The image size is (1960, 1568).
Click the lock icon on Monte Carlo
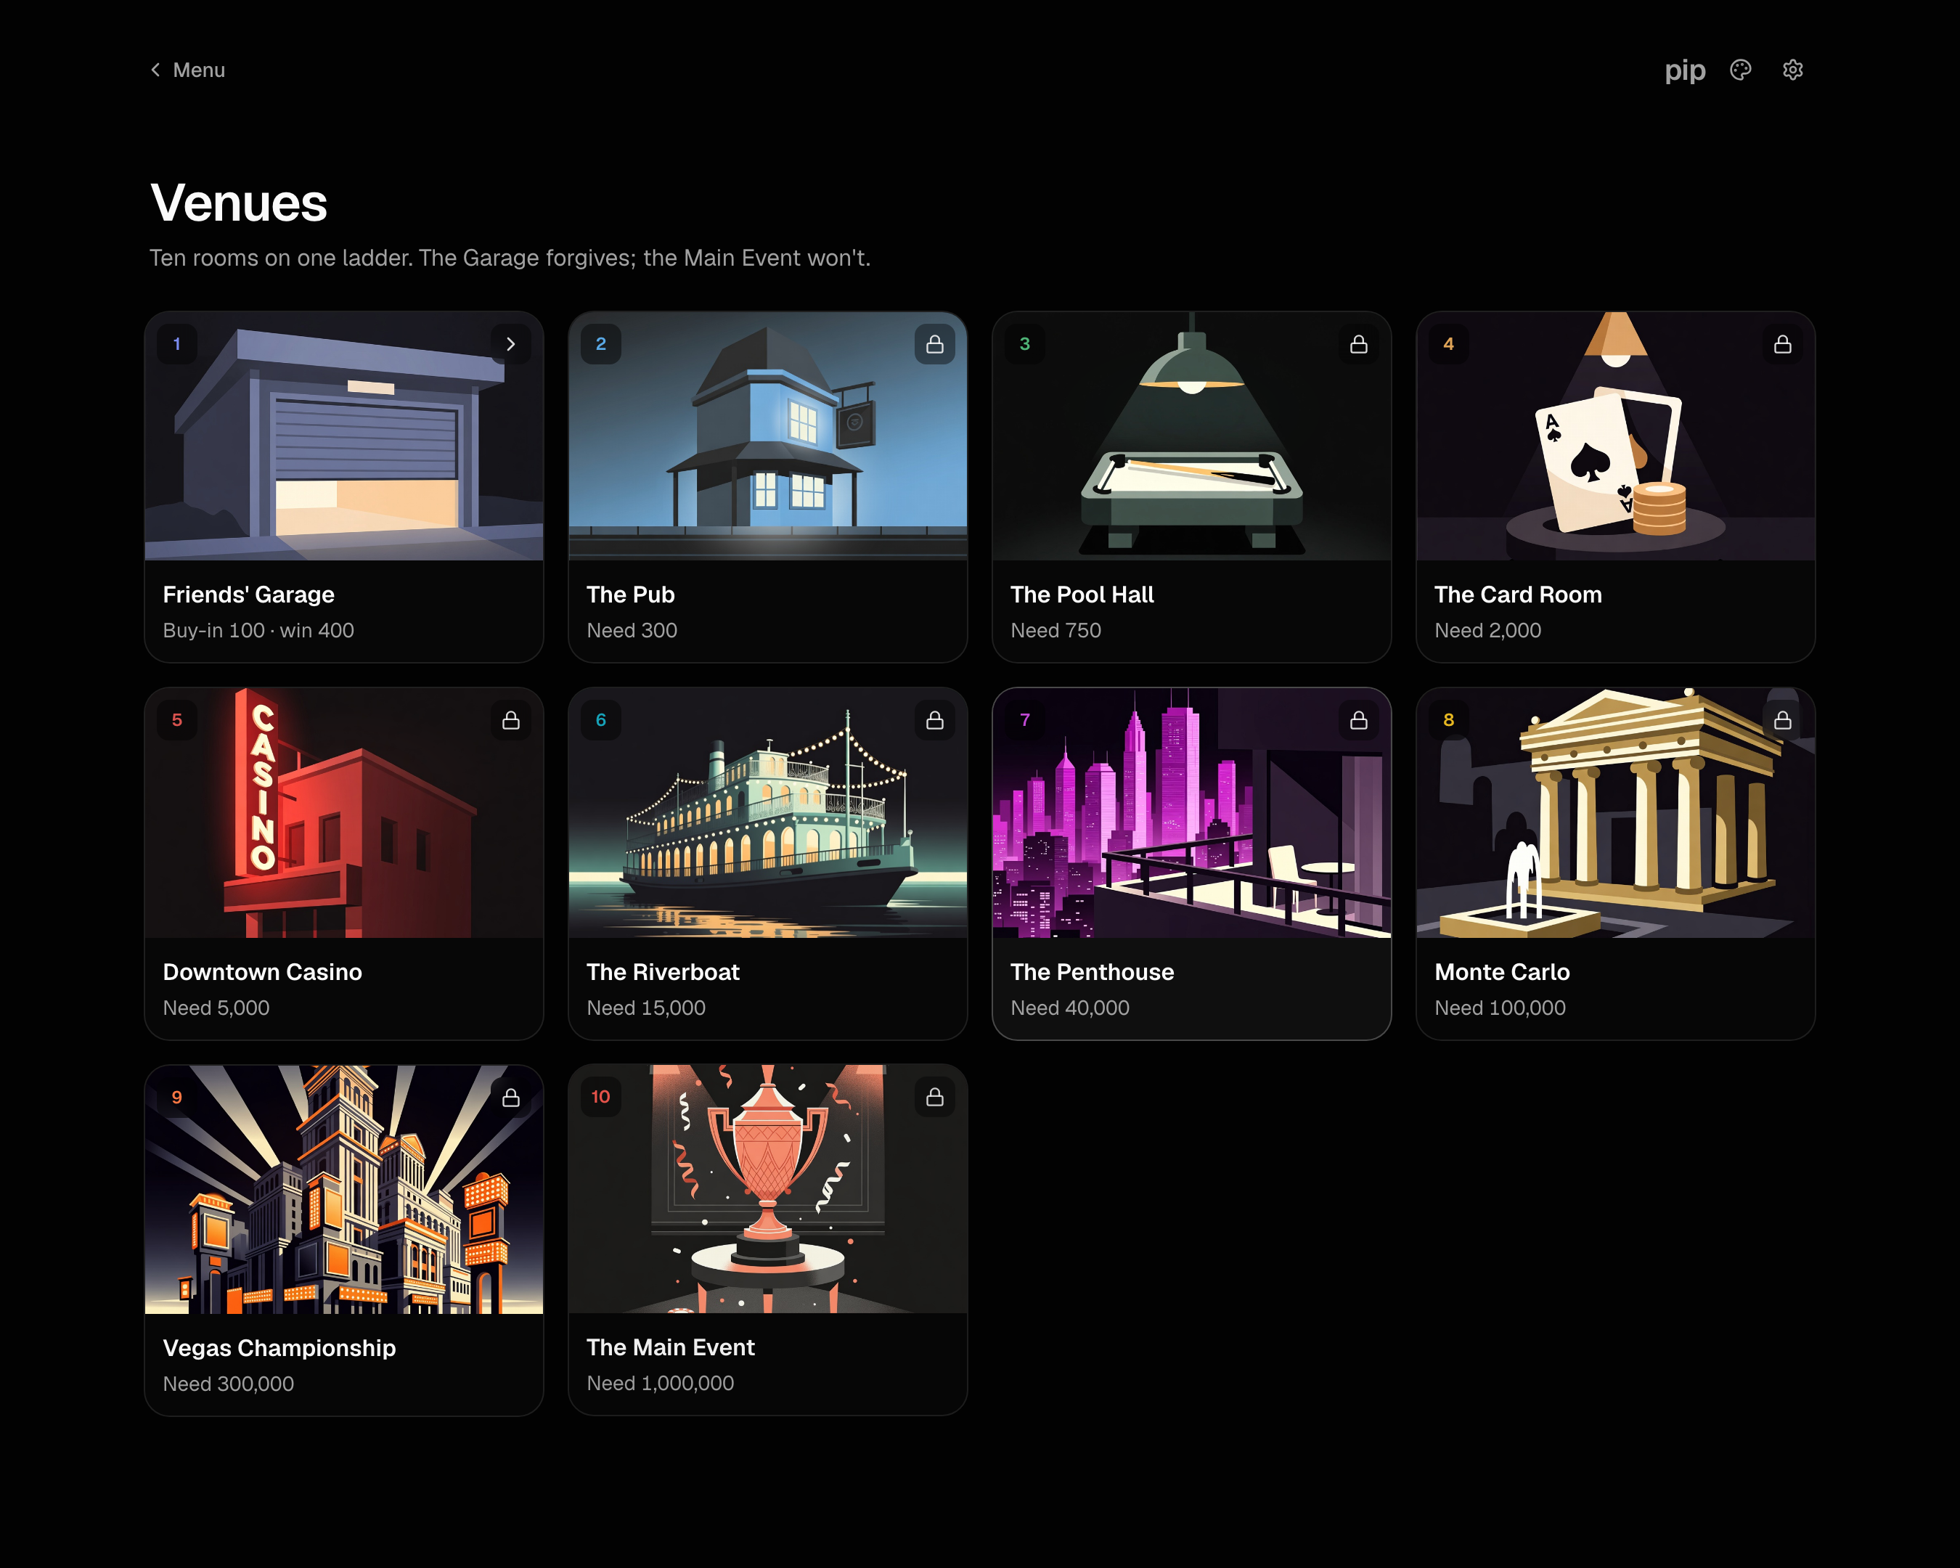(1782, 721)
